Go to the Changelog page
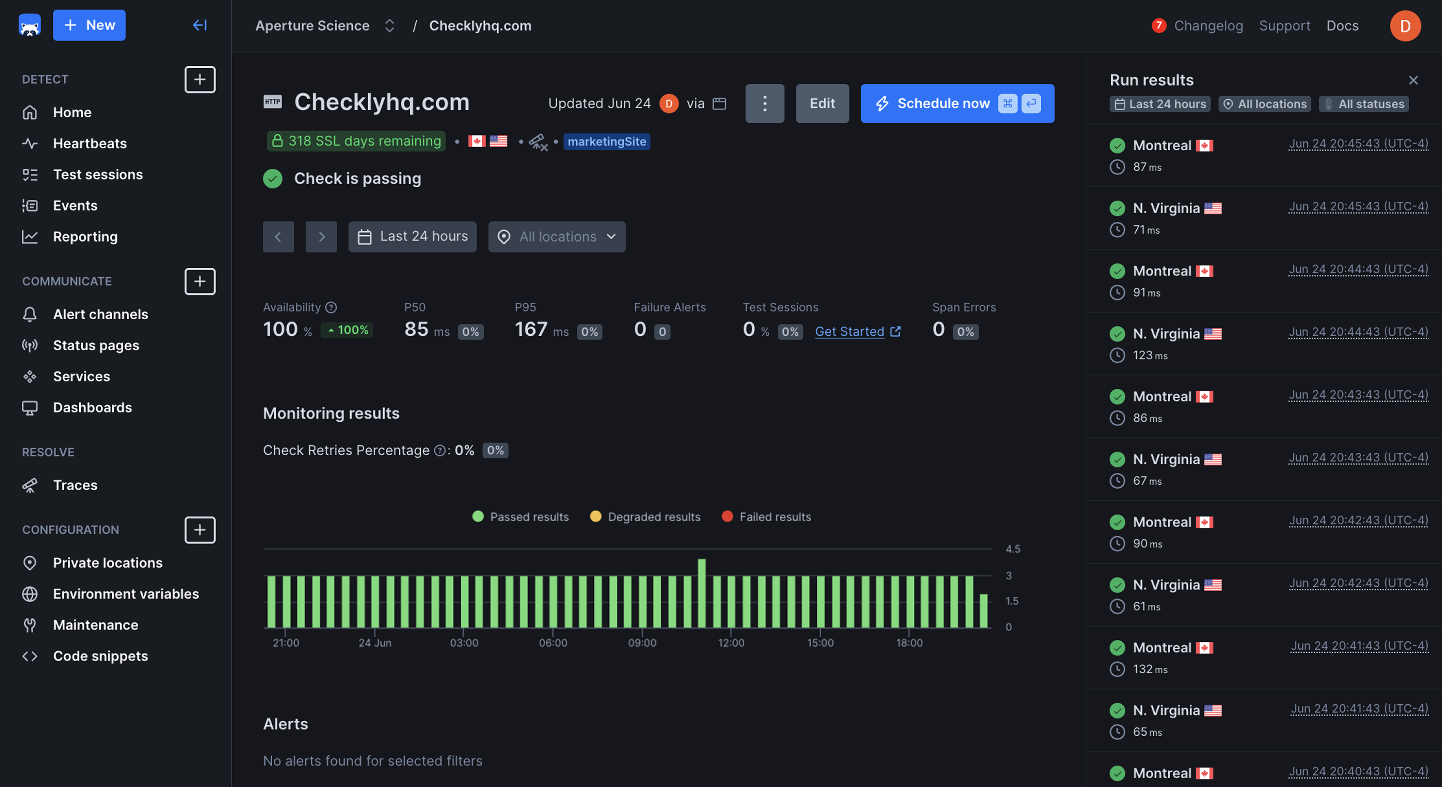The width and height of the screenshot is (1442, 787). [x=1208, y=26]
